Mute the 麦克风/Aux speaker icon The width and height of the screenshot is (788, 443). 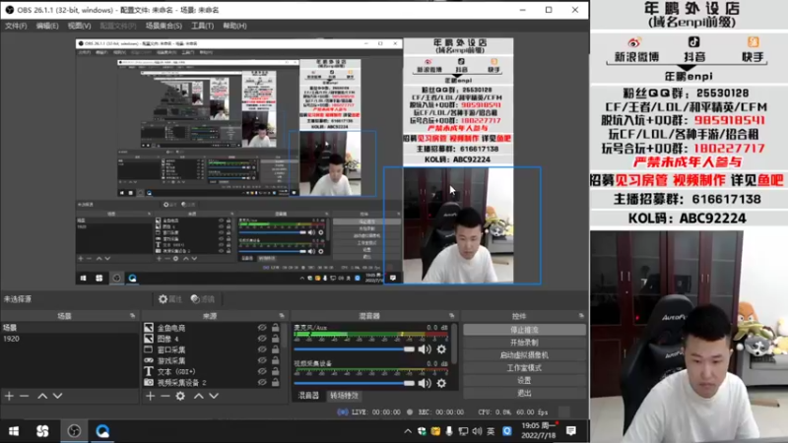tap(425, 349)
